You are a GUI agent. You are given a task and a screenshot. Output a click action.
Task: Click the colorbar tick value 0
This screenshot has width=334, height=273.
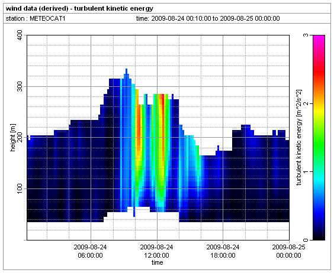(306, 240)
